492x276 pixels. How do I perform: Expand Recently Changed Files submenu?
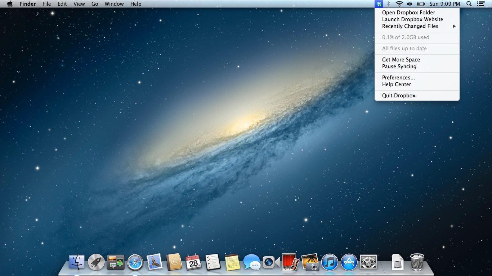(x=410, y=26)
